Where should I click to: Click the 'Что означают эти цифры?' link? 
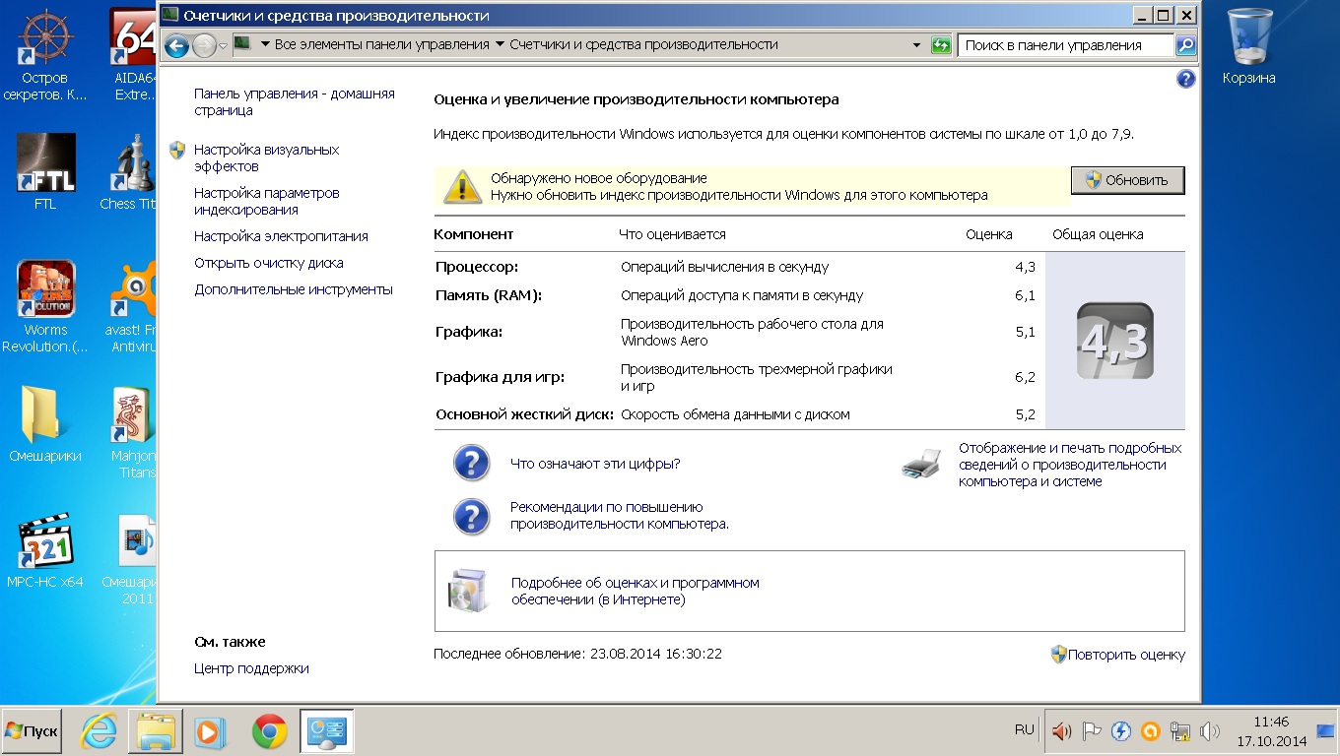pos(595,464)
